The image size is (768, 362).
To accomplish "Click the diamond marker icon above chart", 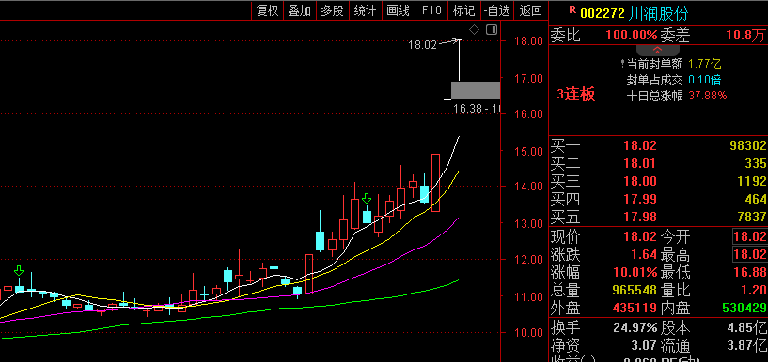I will pos(474,30).
